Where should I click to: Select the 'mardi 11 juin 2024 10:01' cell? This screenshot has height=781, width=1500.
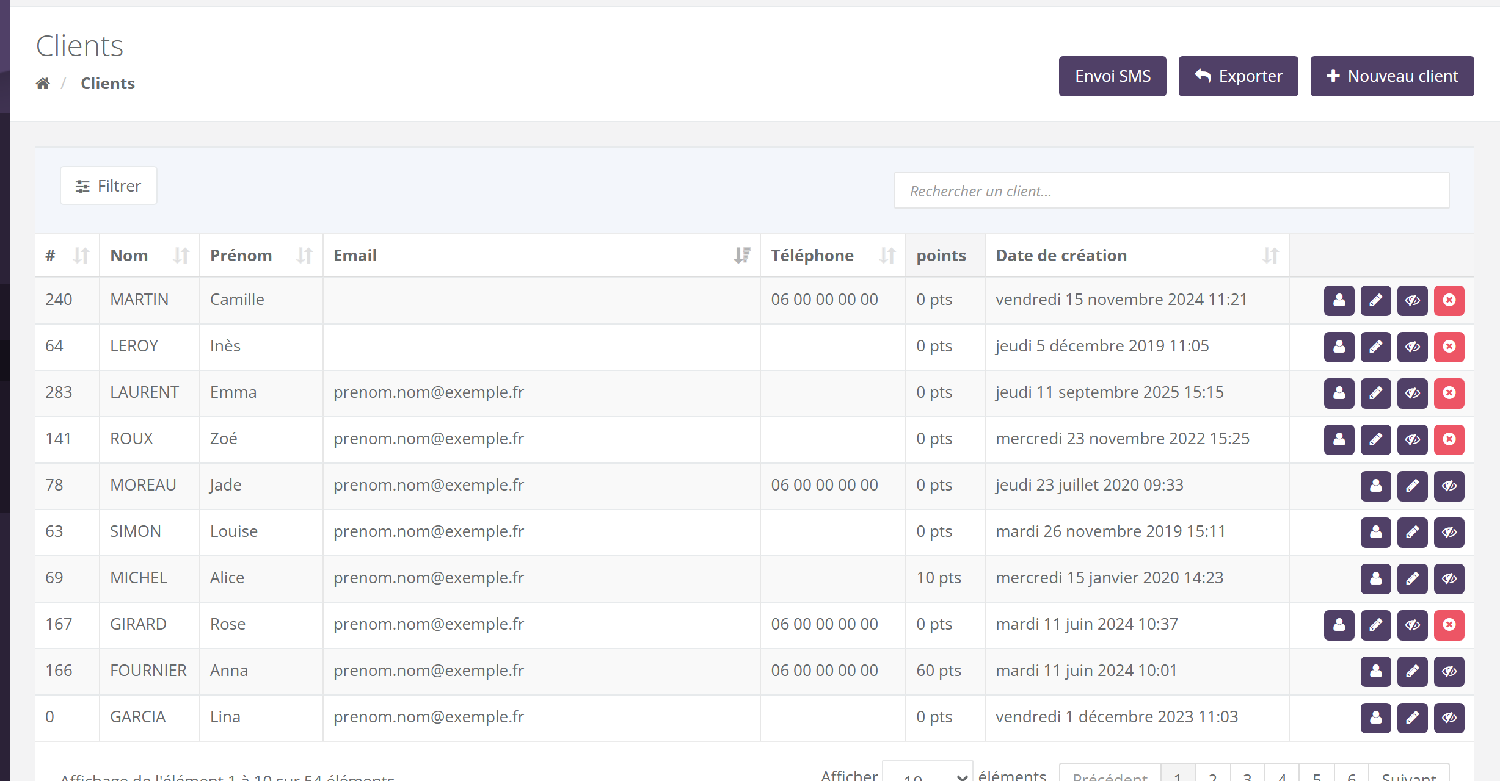(x=1137, y=671)
